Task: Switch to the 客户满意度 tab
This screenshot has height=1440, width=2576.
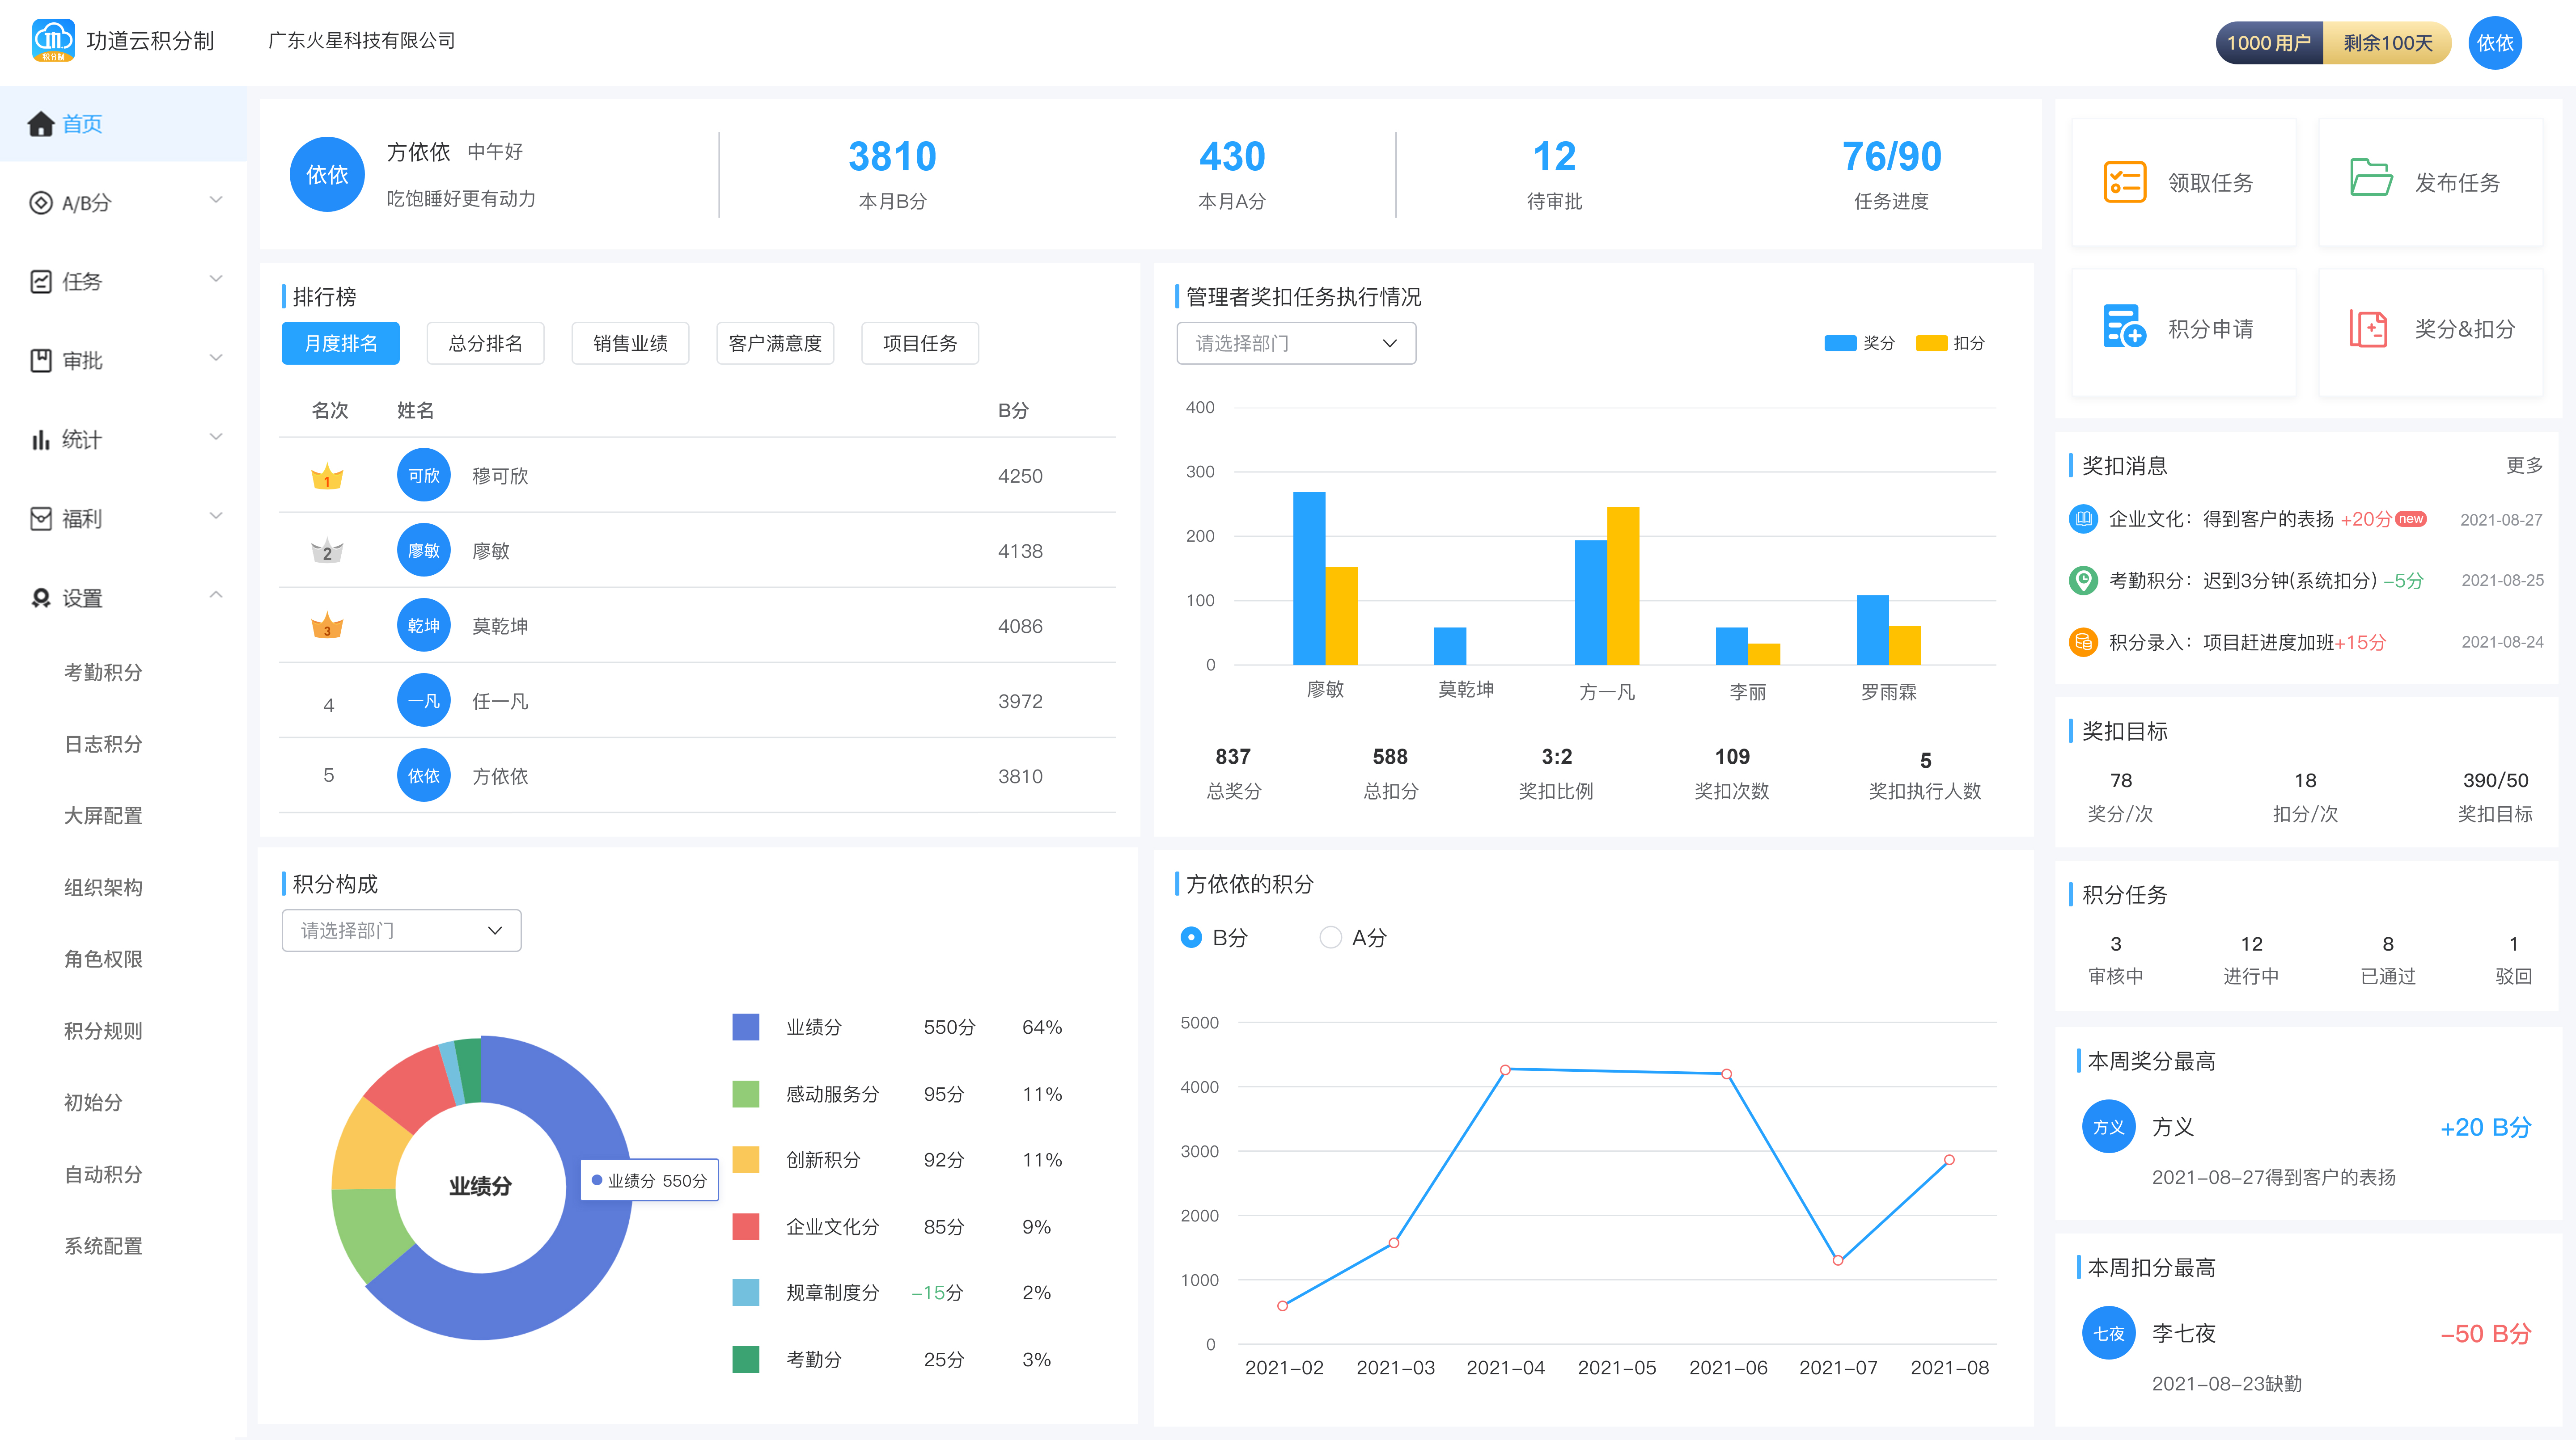Action: pos(774,343)
